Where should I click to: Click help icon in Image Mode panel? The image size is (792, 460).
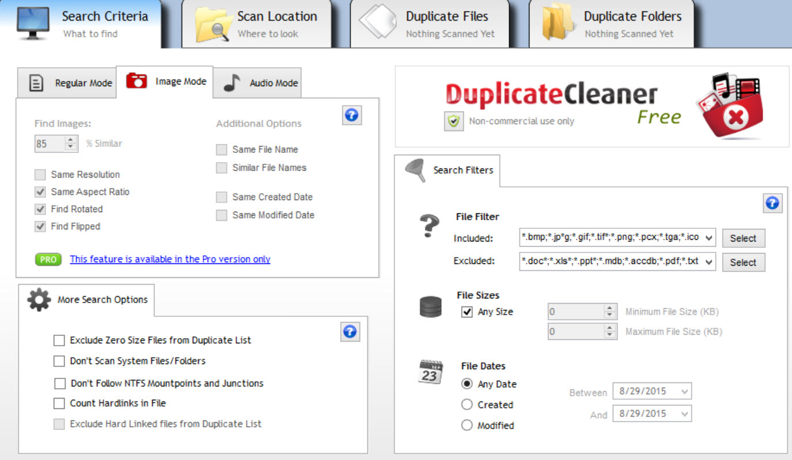click(351, 115)
